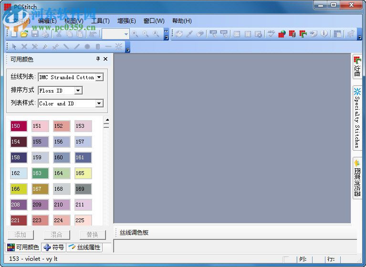Image resolution: width=366 pixels, height=267 pixels.
Task: Select the arrow pointer tool
Action: (x=14, y=47)
